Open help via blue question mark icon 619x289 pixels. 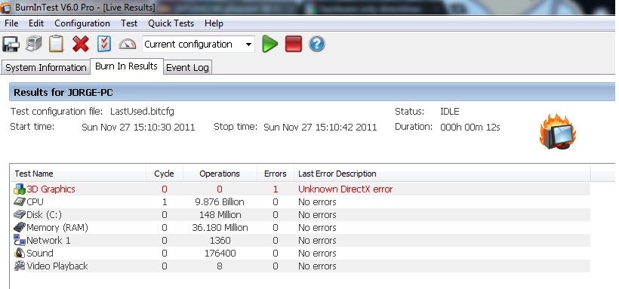317,44
